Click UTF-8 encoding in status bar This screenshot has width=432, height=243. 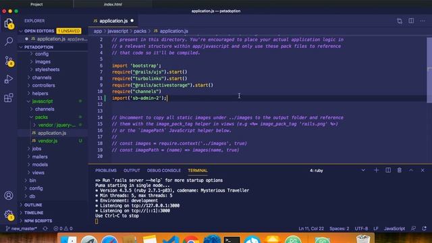tap(361, 228)
